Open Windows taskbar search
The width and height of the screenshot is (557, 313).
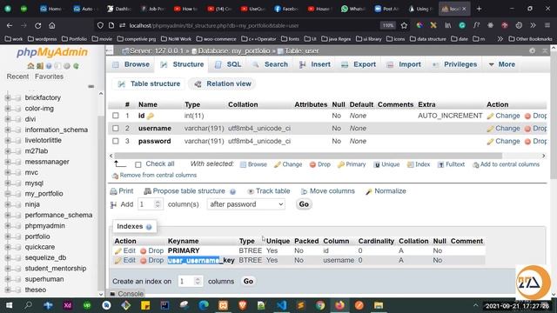pos(28,305)
